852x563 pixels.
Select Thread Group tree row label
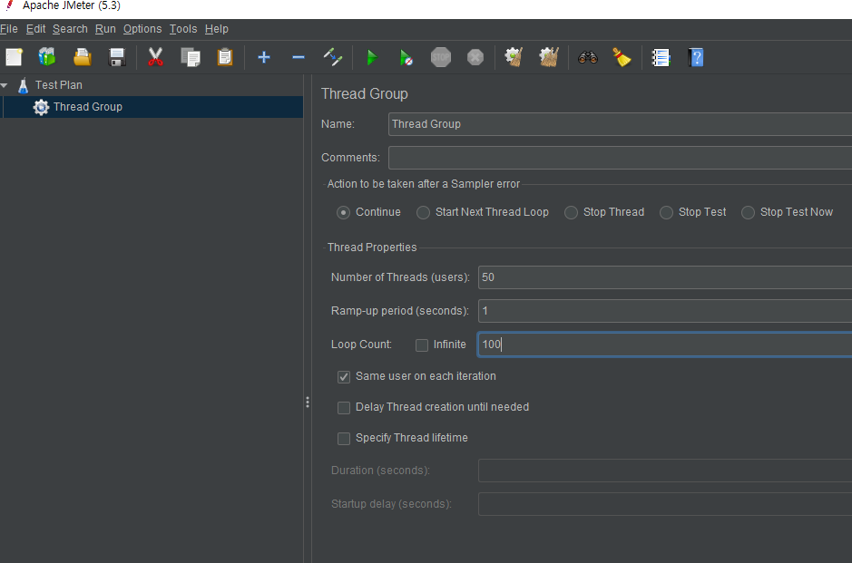pyautogui.click(x=87, y=107)
